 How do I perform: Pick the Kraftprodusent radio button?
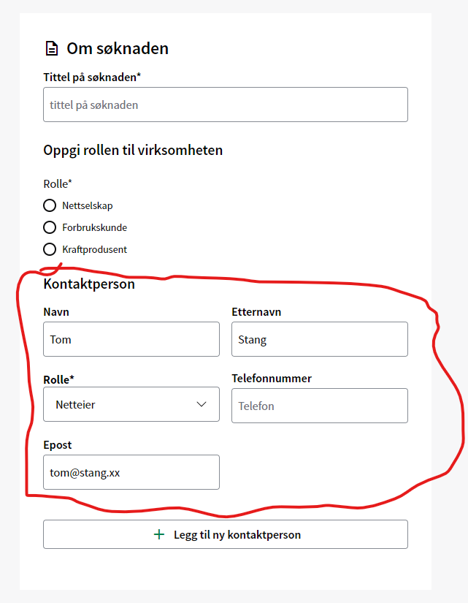click(50, 249)
